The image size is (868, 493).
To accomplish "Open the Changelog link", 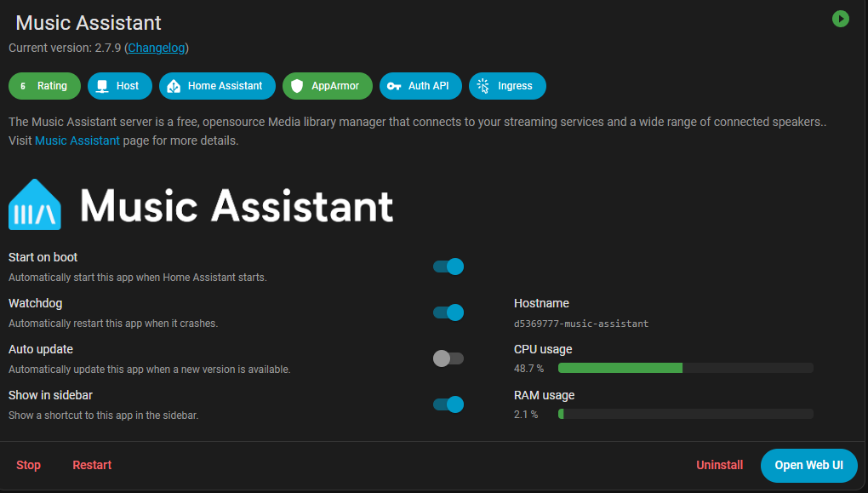I will click(156, 48).
